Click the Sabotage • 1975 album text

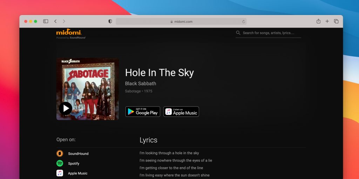click(138, 91)
